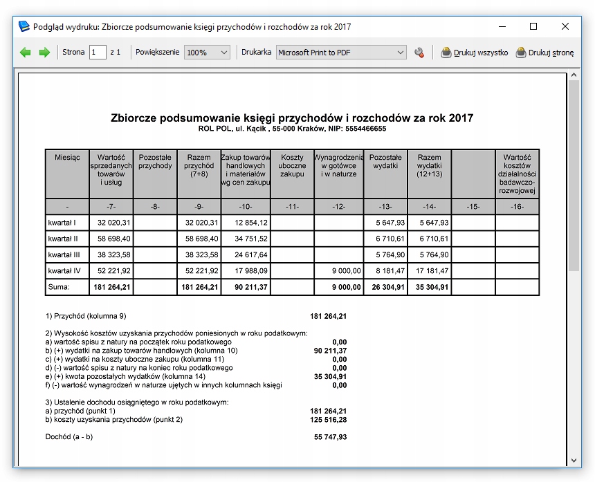Go to the next page with the right green arrow
This screenshot has height=482, width=595.
[44, 53]
